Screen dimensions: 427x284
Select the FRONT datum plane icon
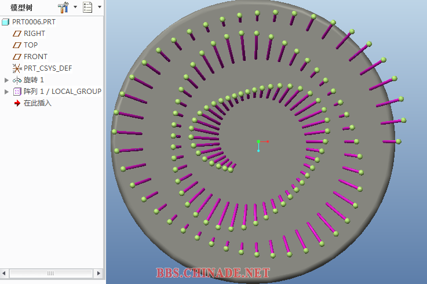pos(17,57)
